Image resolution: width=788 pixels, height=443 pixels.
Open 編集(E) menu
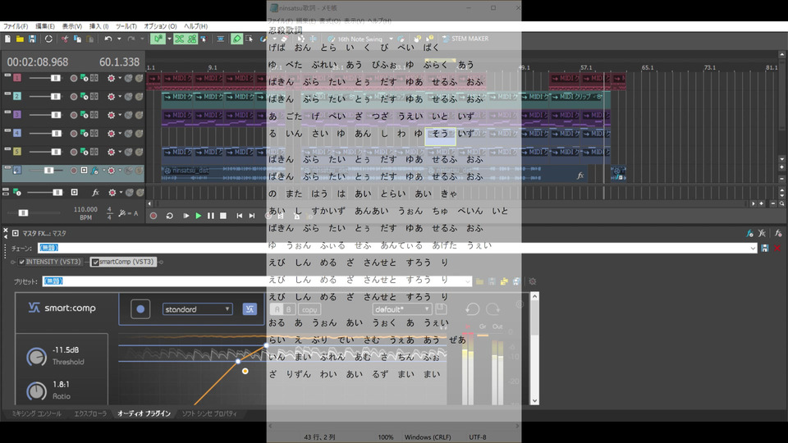coord(44,26)
